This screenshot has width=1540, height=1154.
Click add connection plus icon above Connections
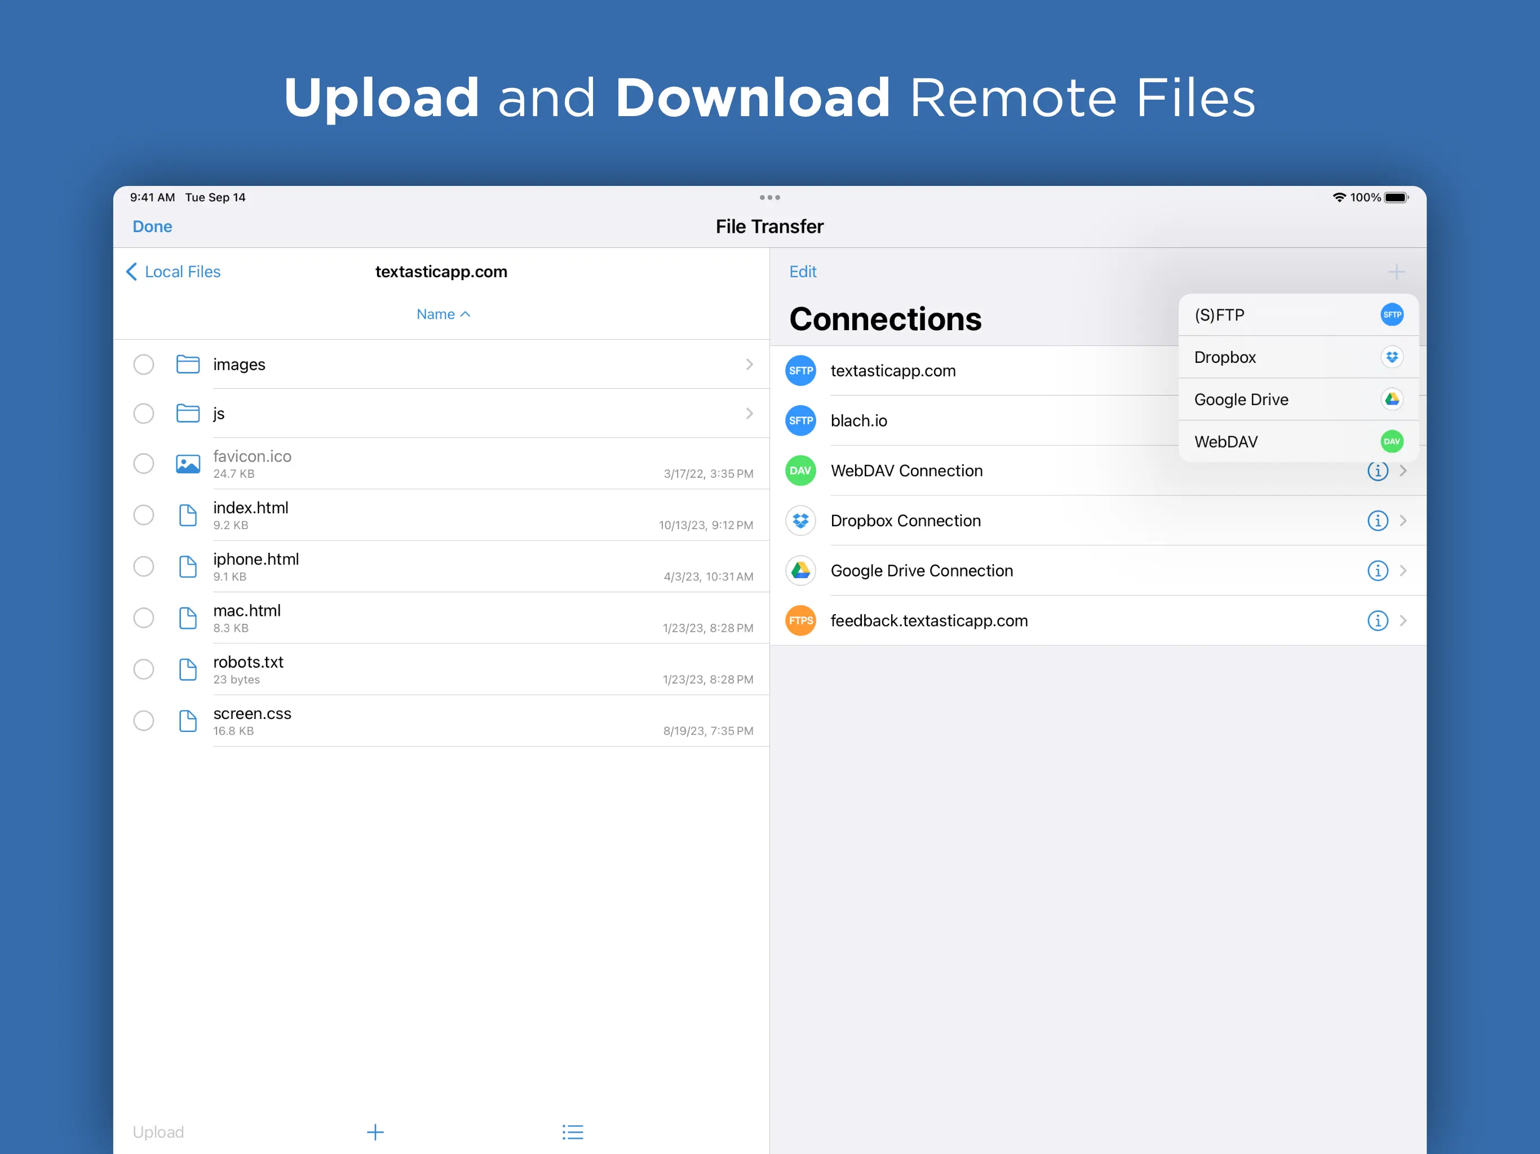[1396, 272]
